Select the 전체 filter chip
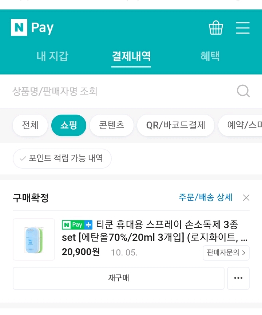 (x=30, y=126)
